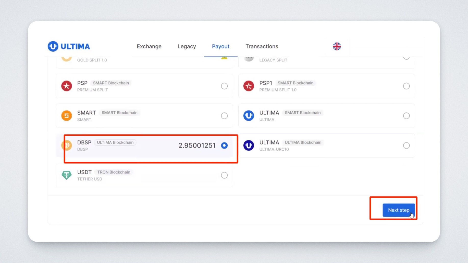Open the Legacy tab
The width and height of the screenshot is (468, 263).
click(x=187, y=46)
